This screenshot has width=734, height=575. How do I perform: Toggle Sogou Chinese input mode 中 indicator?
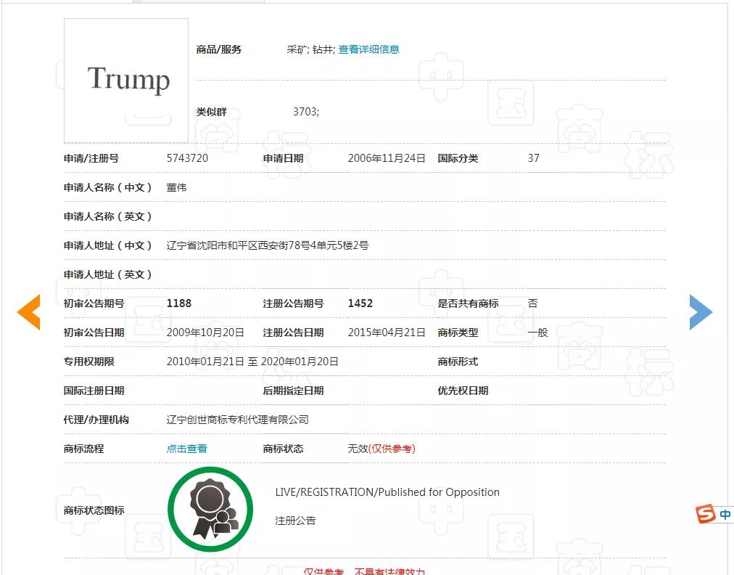point(725,515)
